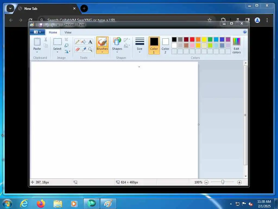Open a new tab in Chrome
The image size is (278, 209).
coord(84,8)
